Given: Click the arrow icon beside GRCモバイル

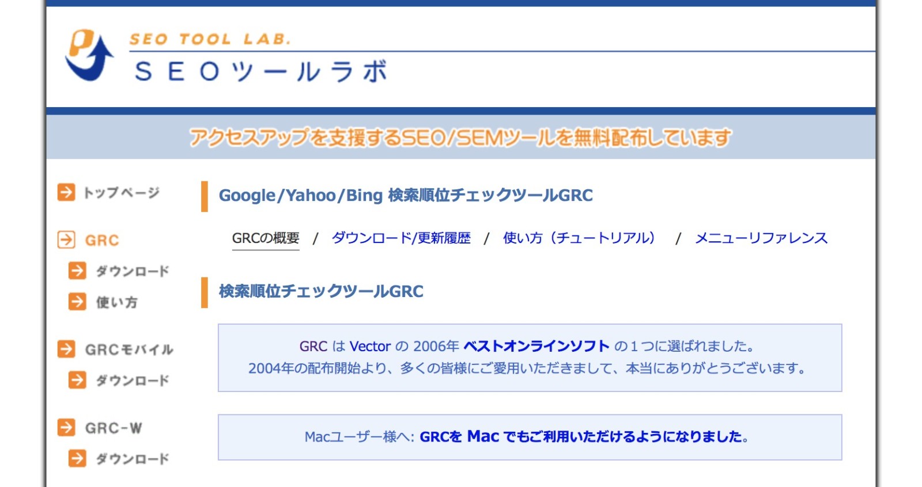Looking at the screenshot, I should tap(66, 349).
